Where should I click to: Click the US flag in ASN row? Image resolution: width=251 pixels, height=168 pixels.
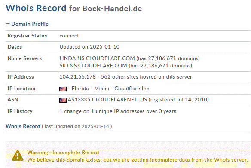63,100
